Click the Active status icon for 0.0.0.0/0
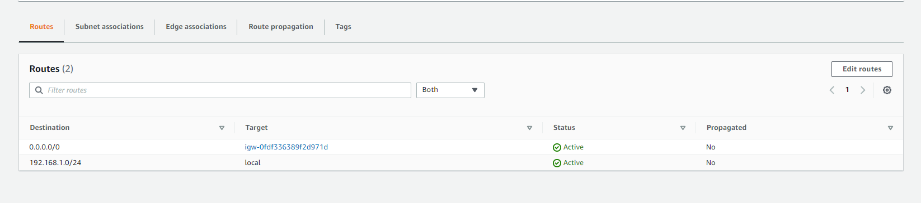This screenshot has height=203, width=921. pos(557,148)
